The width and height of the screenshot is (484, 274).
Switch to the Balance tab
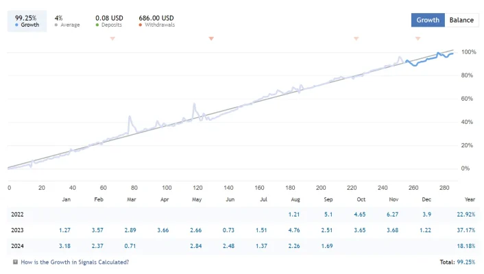tap(461, 20)
